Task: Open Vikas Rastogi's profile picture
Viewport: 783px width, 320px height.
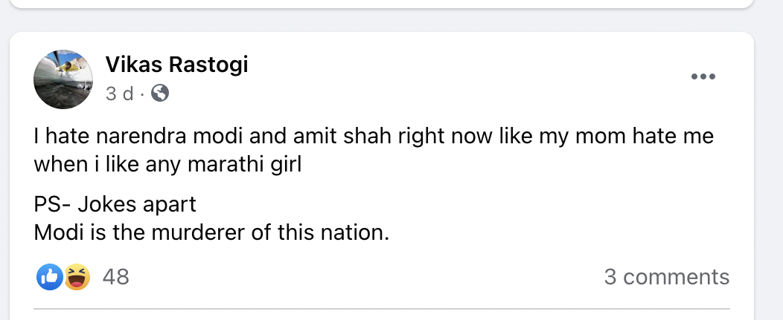Action: point(62,79)
